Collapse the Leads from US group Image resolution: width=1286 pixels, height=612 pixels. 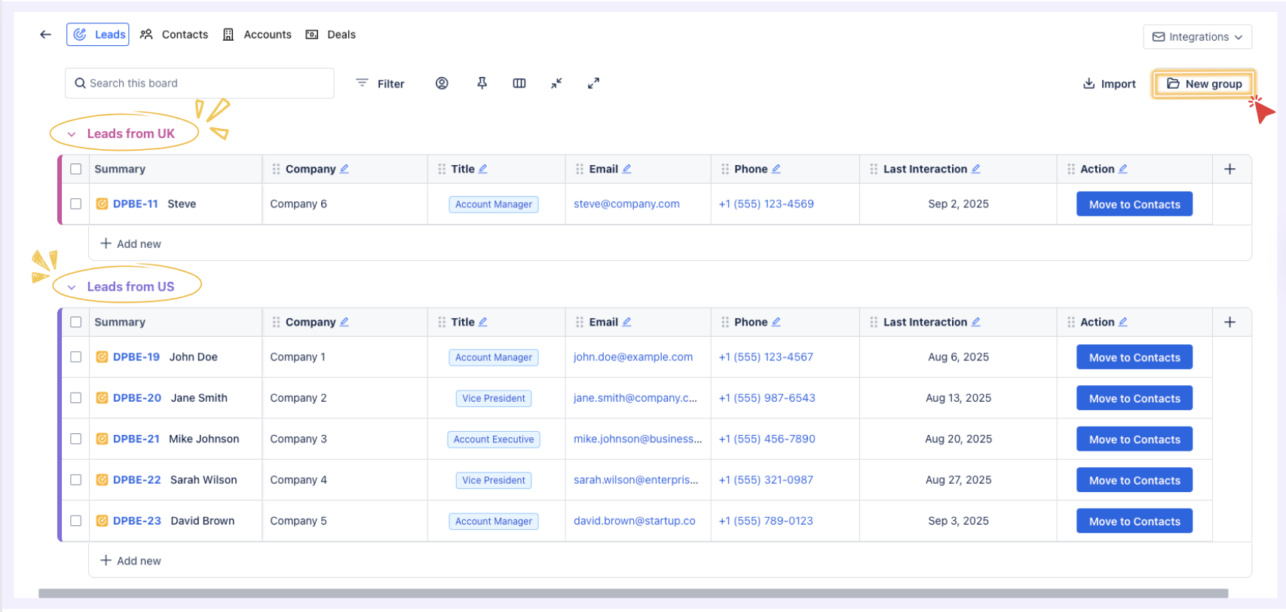(72, 287)
